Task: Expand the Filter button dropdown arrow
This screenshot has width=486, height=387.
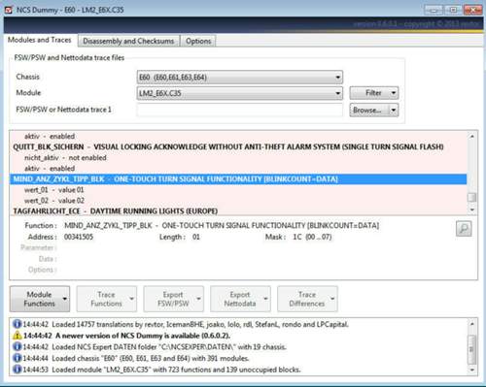Action: (394, 93)
